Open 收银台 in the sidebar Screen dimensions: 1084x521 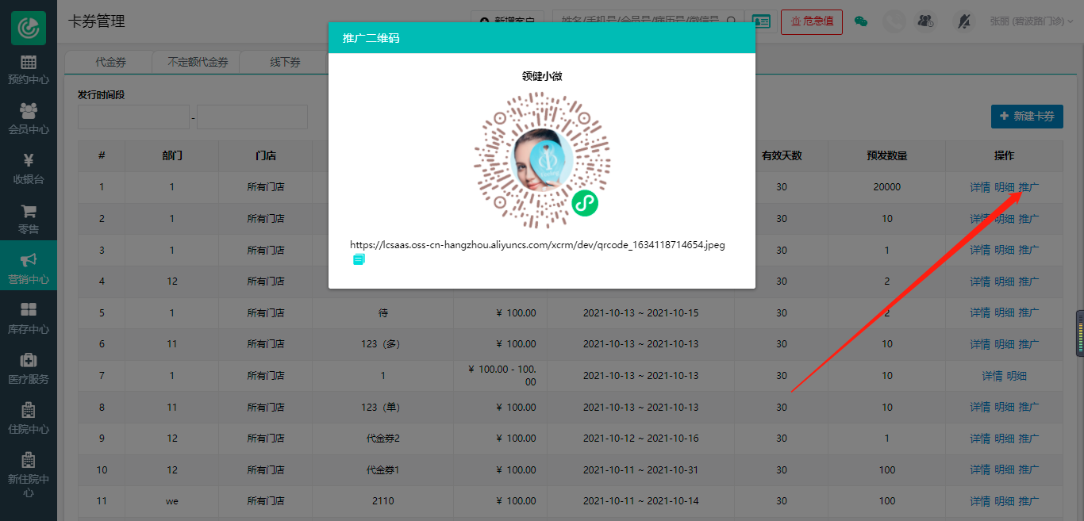point(29,169)
